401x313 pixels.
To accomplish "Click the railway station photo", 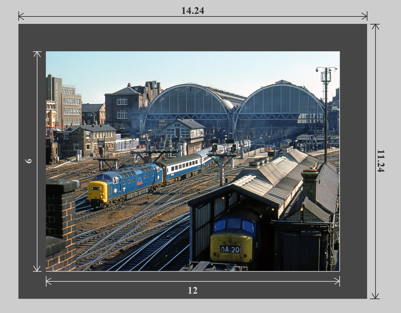I will (x=192, y=161).
